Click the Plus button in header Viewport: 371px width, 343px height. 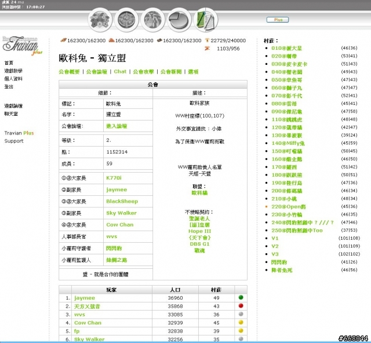click(278, 20)
